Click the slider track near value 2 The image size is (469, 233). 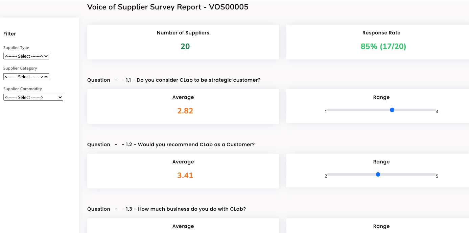(x=331, y=175)
